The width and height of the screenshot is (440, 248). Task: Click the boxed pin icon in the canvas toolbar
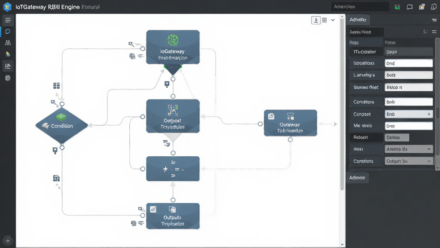click(316, 20)
